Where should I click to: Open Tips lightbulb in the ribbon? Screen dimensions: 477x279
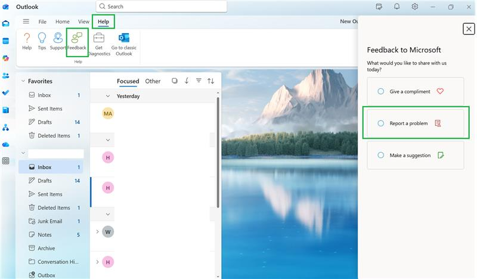click(42, 41)
